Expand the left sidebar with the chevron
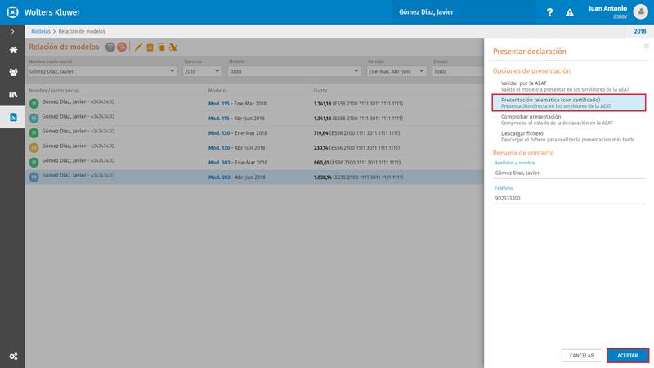The height and width of the screenshot is (368, 654). click(12, 32)
